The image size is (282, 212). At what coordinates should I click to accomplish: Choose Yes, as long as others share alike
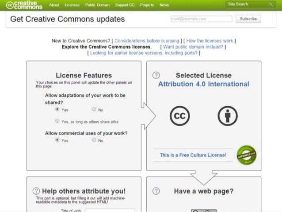pos(57,121)
